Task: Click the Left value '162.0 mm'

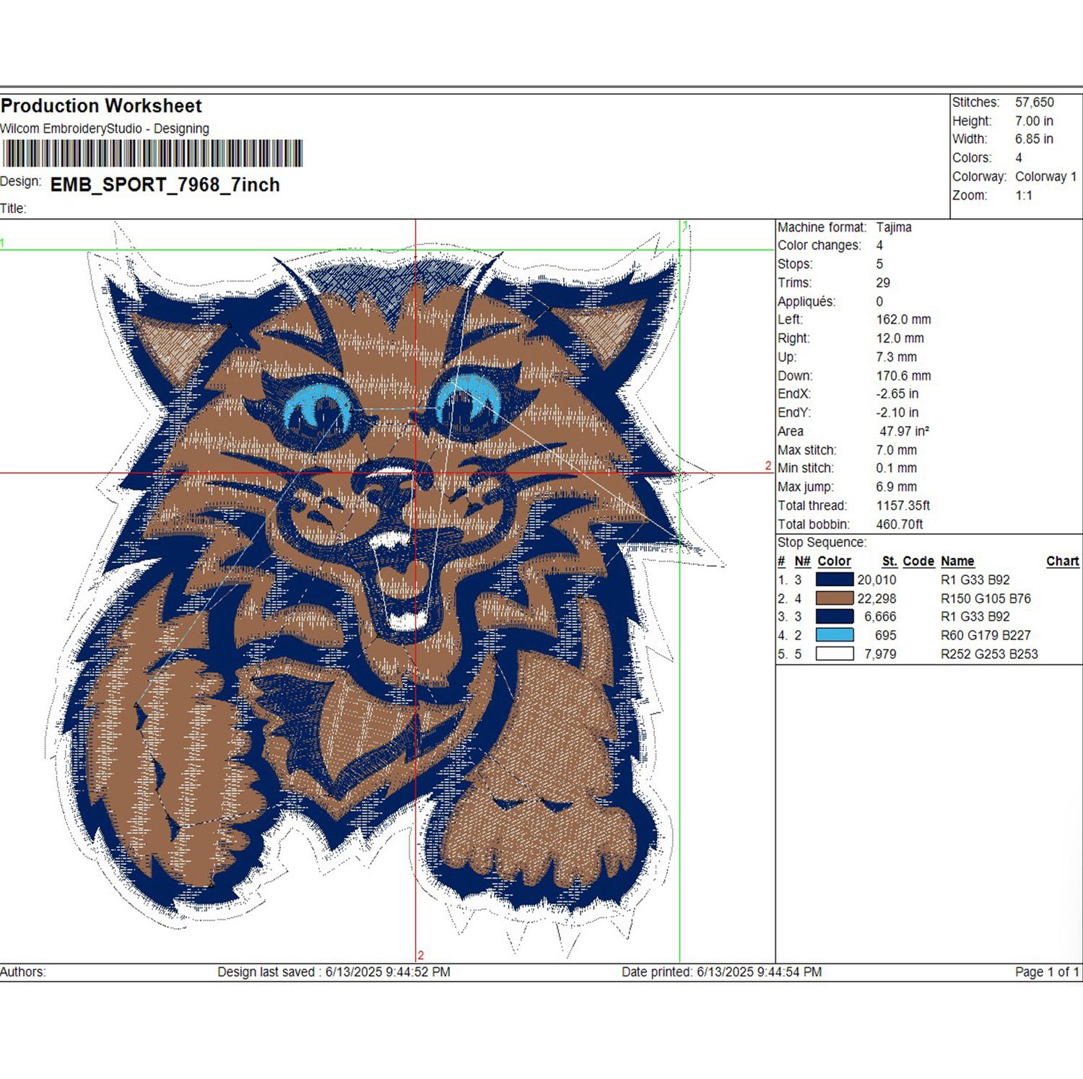Action: point(903,320)
